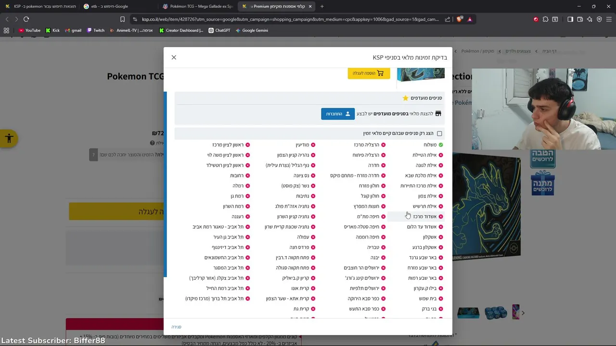Click the red X beside מודיעין
The width and height of the screenshot is (616, 346).
point(313,145)
